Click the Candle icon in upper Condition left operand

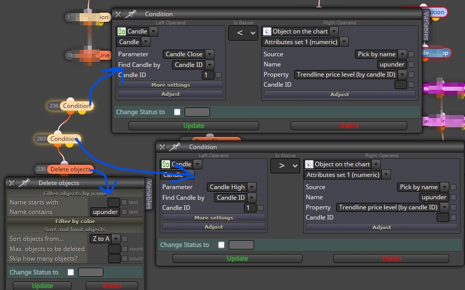pos(121,31)
